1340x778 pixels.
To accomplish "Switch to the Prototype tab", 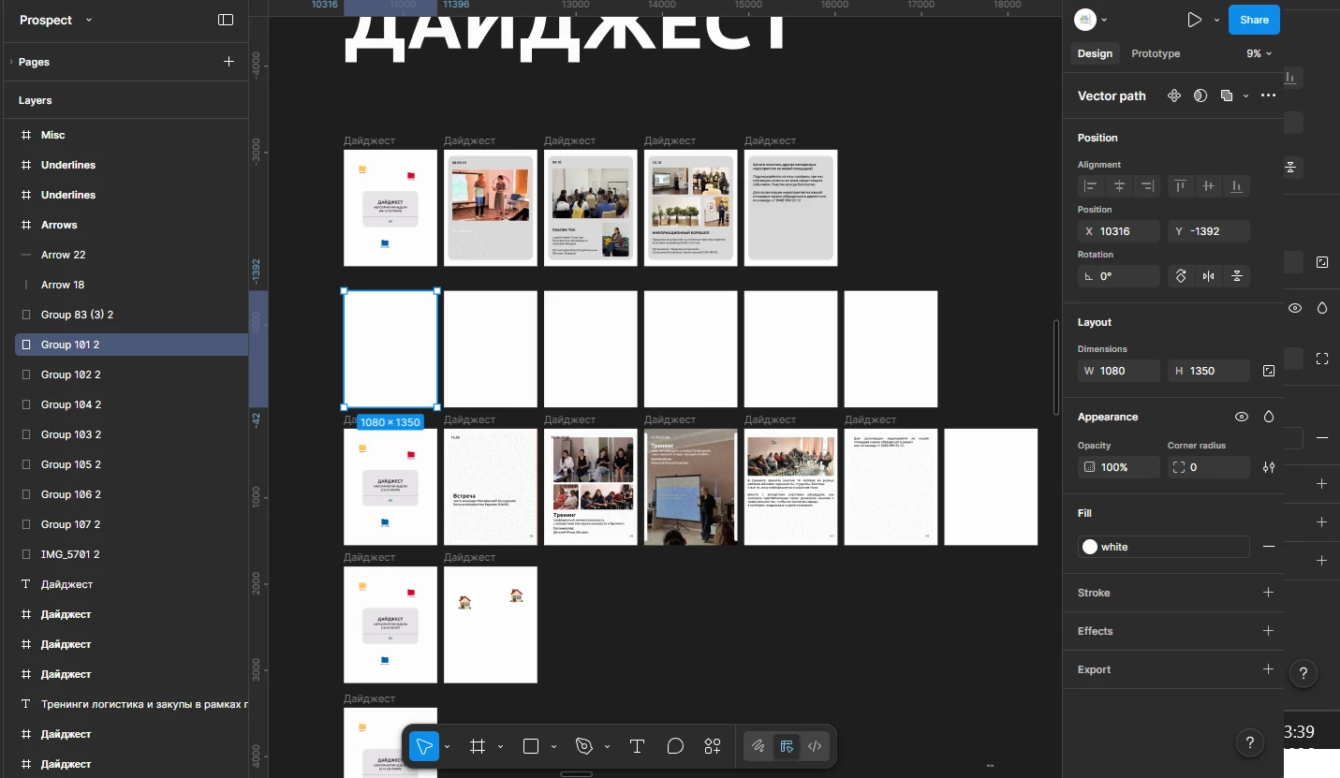I will tap(1156, 53).
